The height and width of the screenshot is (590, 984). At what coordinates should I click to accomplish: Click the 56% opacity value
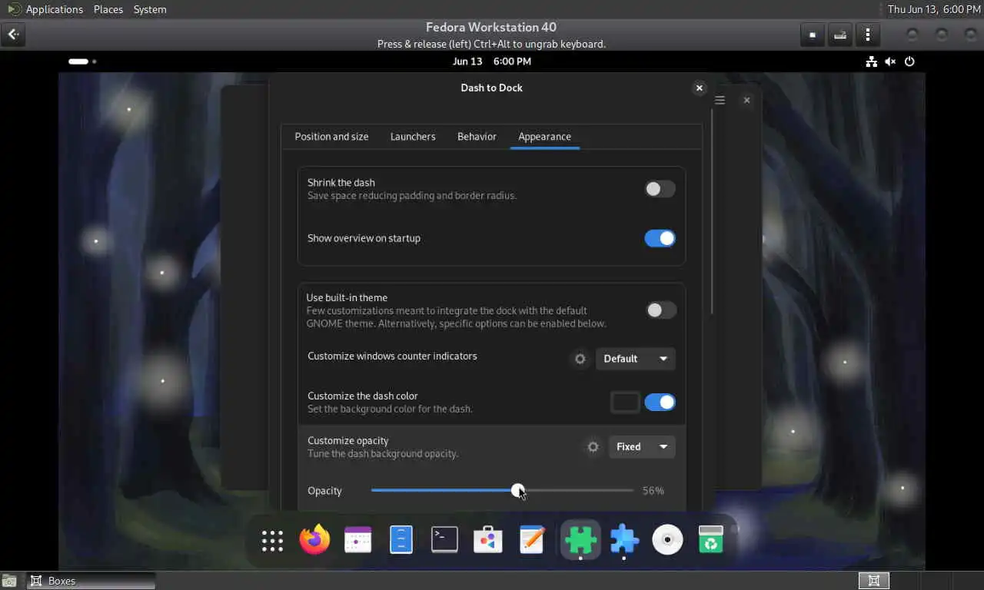pos(653,490)
